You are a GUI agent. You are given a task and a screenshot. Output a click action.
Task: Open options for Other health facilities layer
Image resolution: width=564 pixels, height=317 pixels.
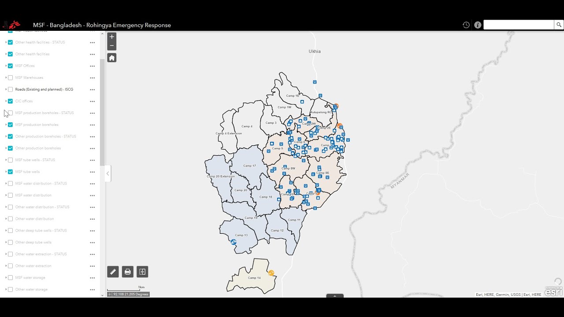[93, 54]
